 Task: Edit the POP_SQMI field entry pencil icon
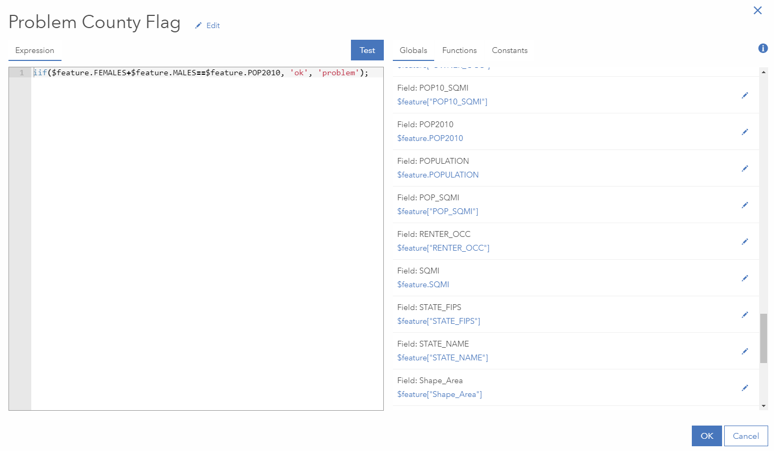(745, 205)
